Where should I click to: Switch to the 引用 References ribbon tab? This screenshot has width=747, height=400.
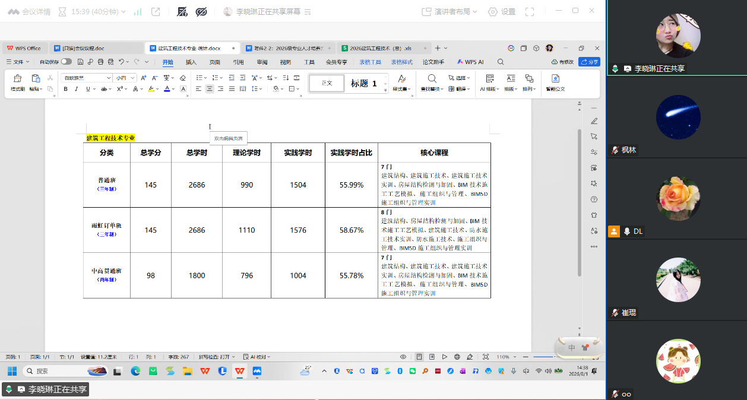point(238,62)
